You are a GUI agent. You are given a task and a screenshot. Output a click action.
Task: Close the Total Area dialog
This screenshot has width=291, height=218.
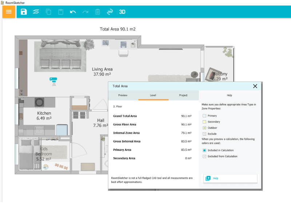pos(255,86)
